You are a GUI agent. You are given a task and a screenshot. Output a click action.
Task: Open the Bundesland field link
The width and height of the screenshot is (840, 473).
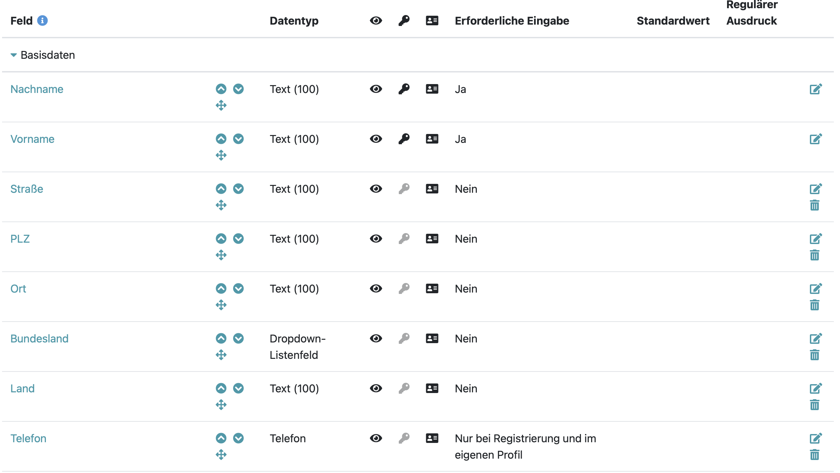[39, 339]
